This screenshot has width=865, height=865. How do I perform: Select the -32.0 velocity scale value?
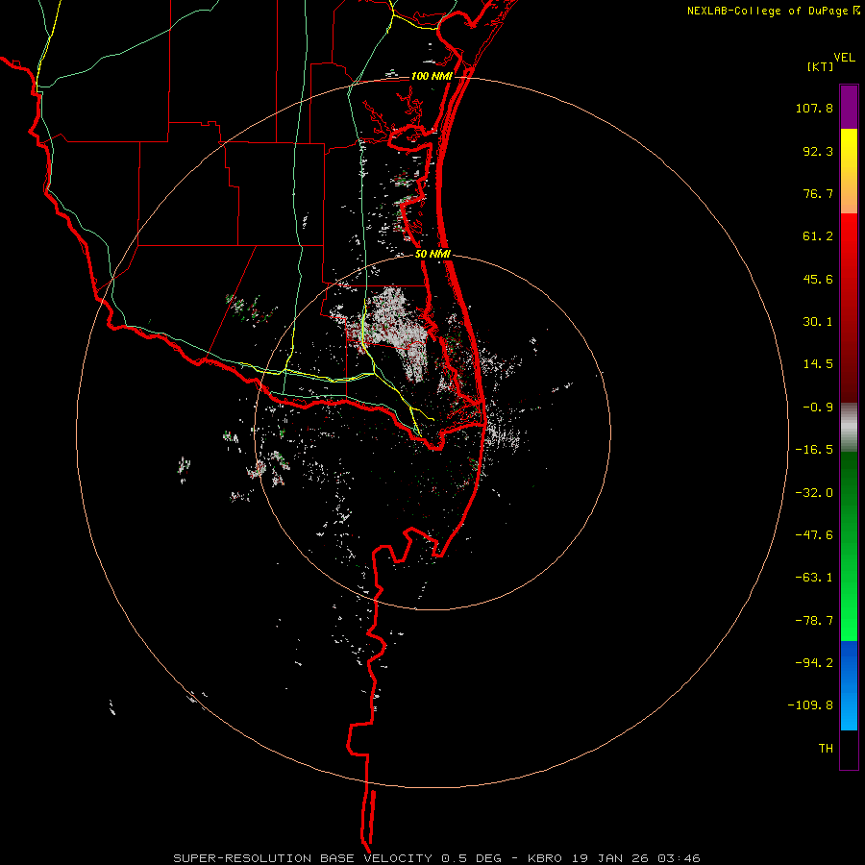point(814,493)
